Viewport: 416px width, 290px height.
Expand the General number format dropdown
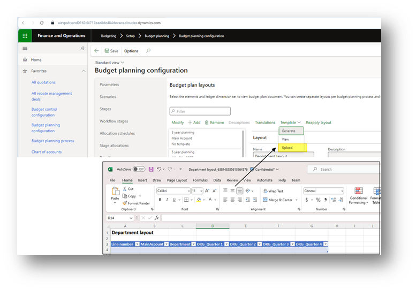point(342,191)
